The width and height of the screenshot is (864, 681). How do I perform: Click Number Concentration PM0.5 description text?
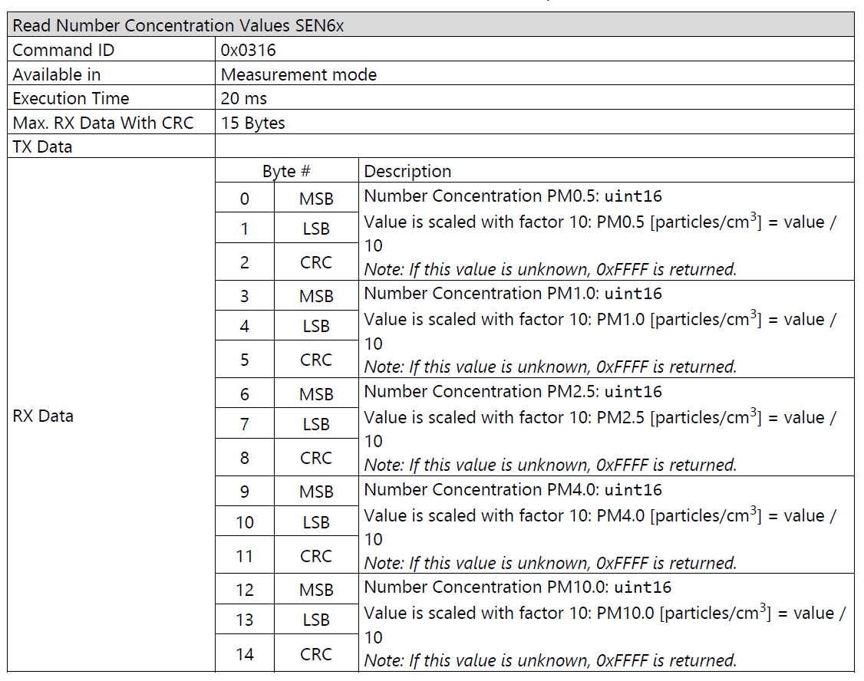(x=513, y=196)
